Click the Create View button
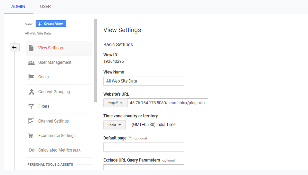This screenshot has height=175, width=308. coord(51,24)
